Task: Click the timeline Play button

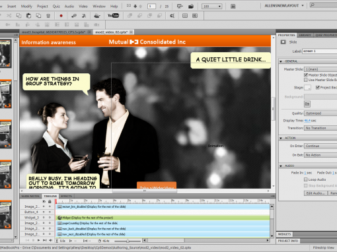Action: click(39, 240)
